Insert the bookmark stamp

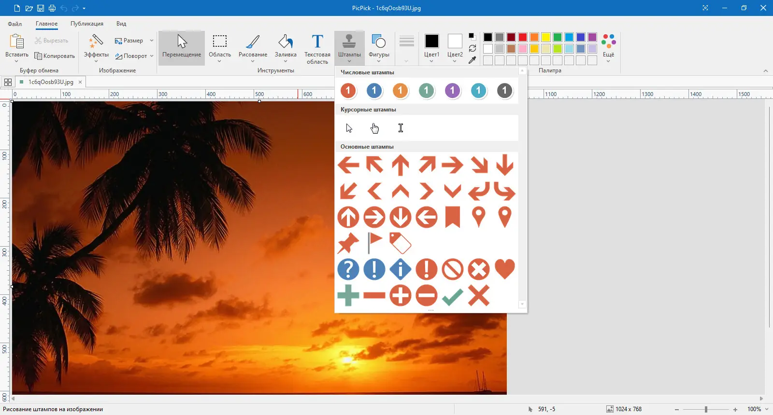[453, 217]
